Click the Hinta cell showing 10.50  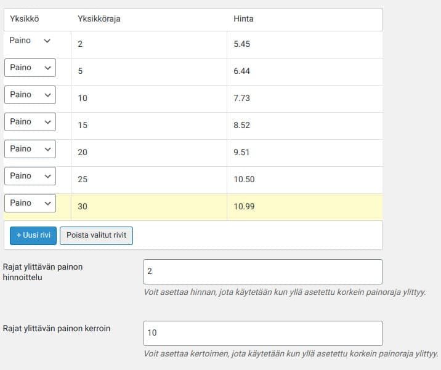pos(304,180)
